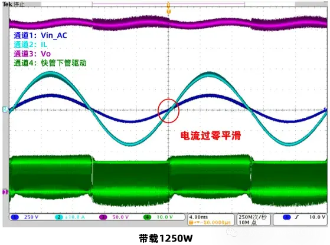The height and width of the screenshot is (245, 330).
Task: Click the red circle at current zero crossing
Action: [168, 111]
